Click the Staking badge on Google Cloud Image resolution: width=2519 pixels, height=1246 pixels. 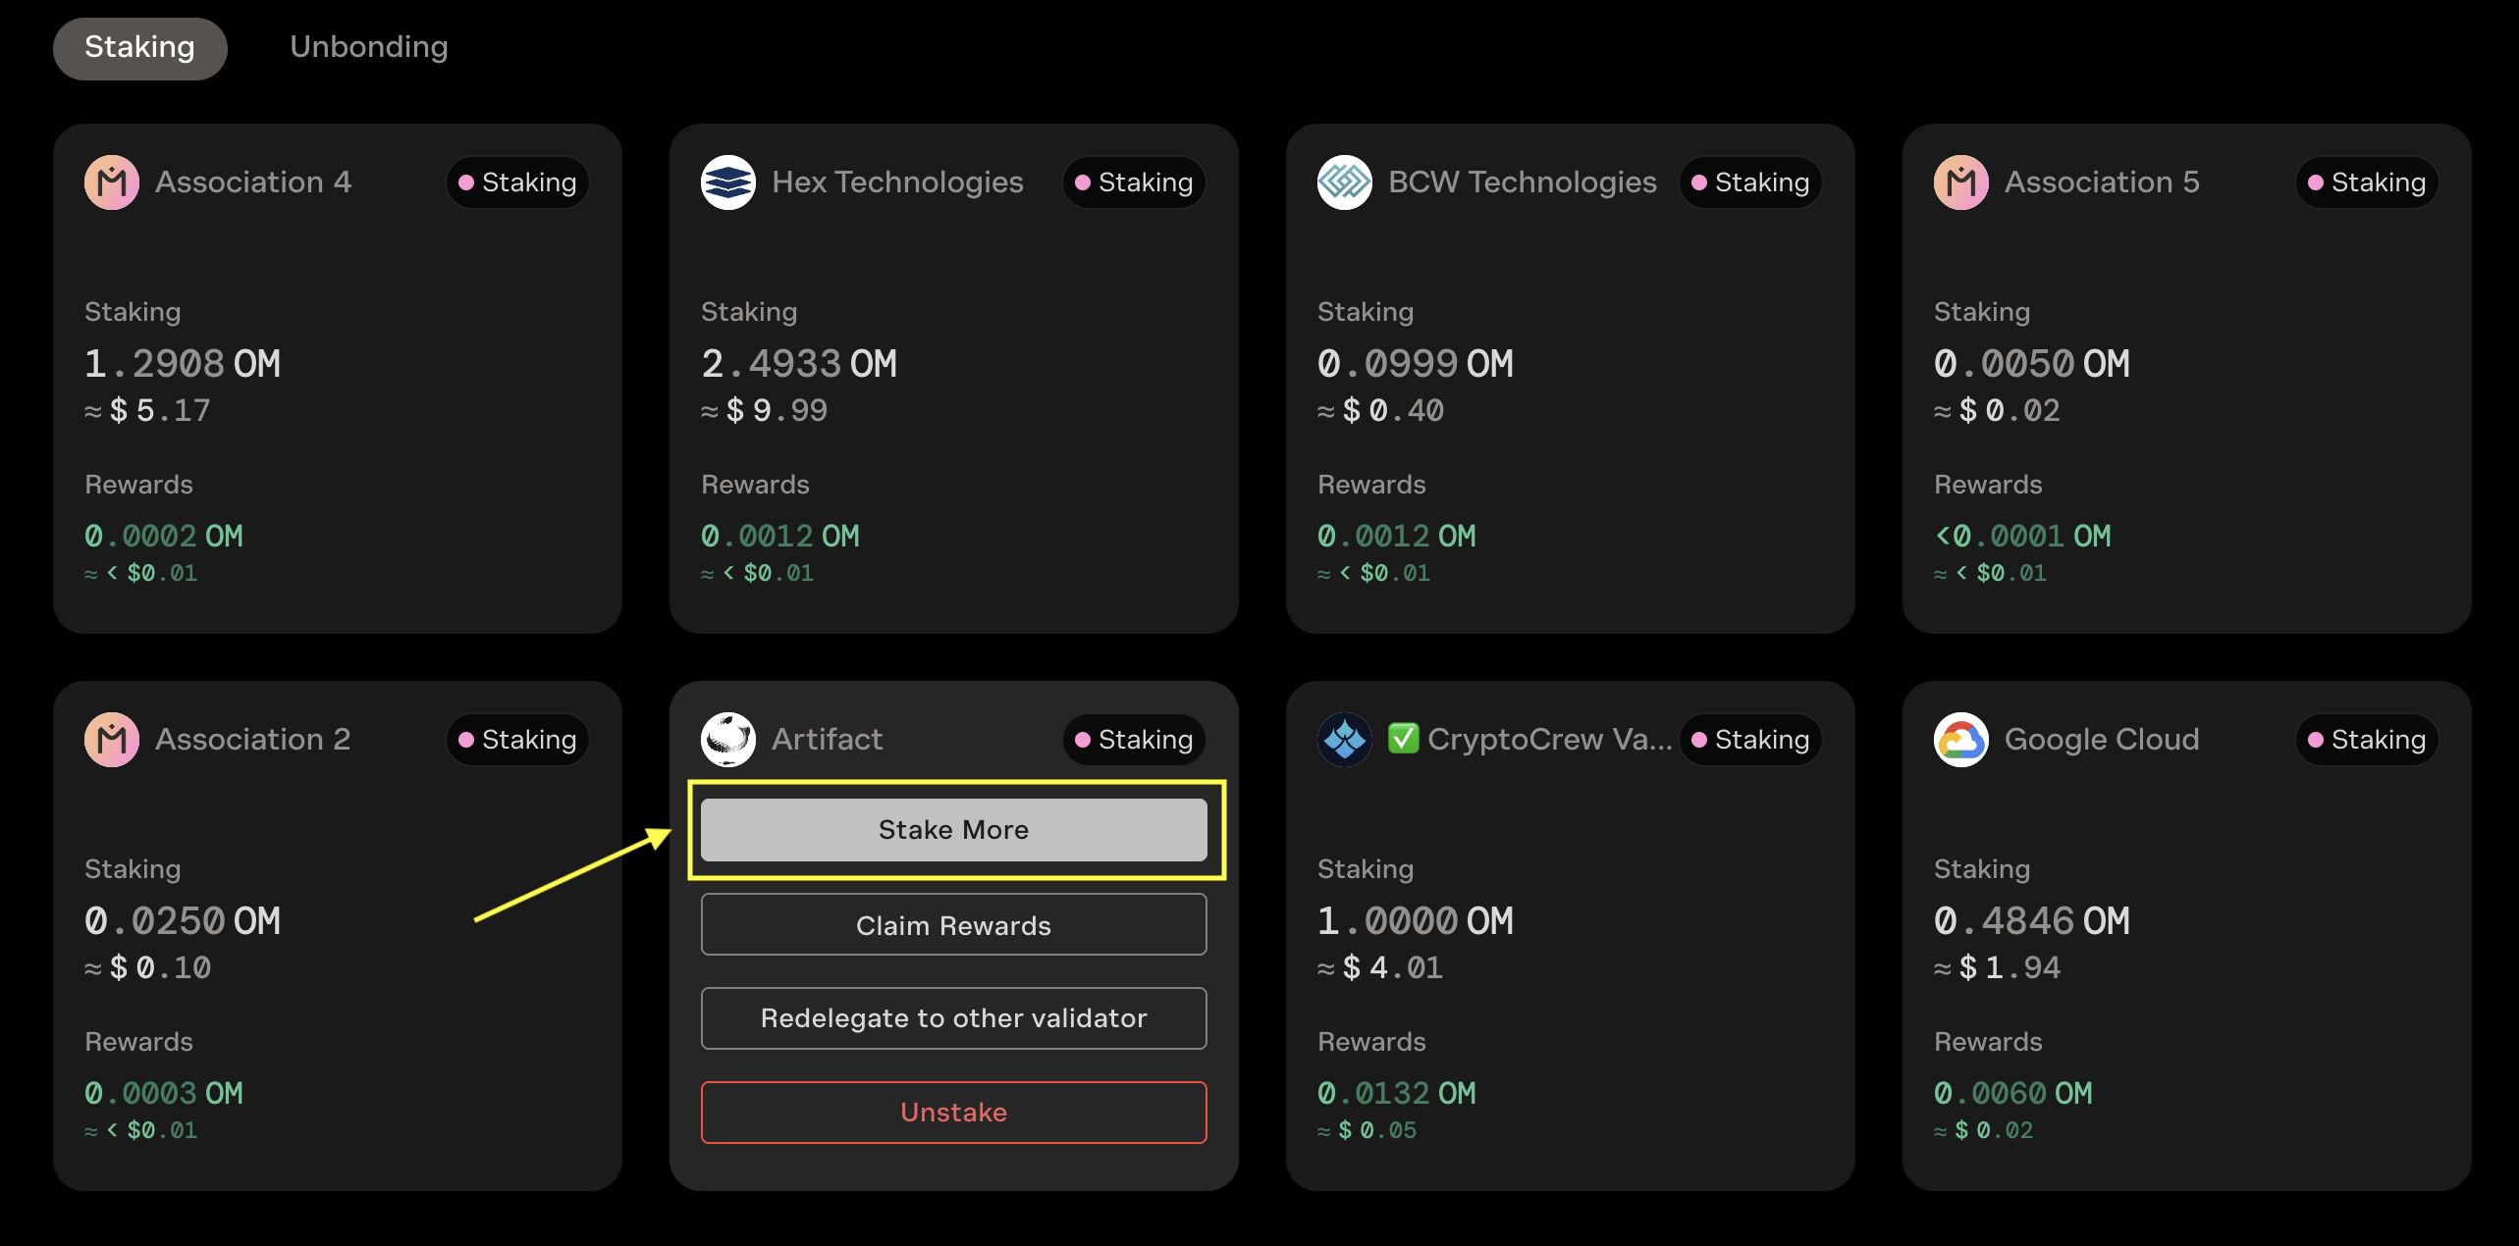[x=2367, y=740]
